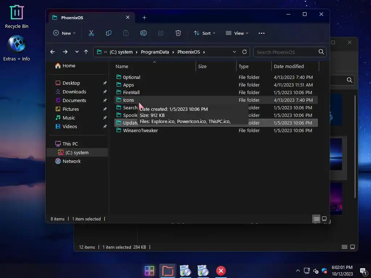Select Network in navigation pane

tap(71, 161)
